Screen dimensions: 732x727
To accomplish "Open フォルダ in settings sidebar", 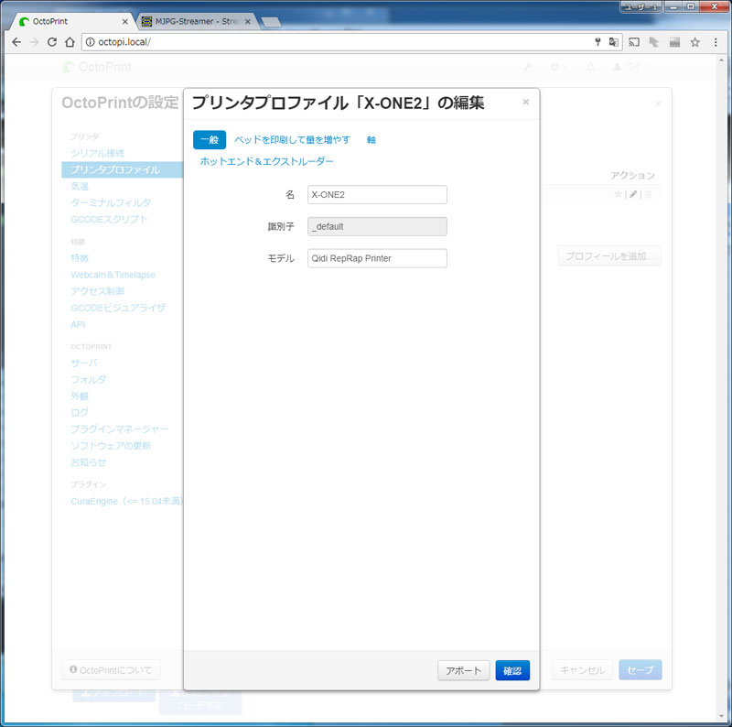I will click(x=88, y=379).
